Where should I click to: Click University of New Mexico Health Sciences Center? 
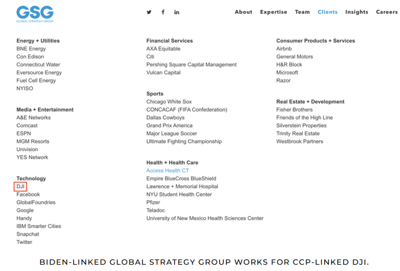[205, 218]
